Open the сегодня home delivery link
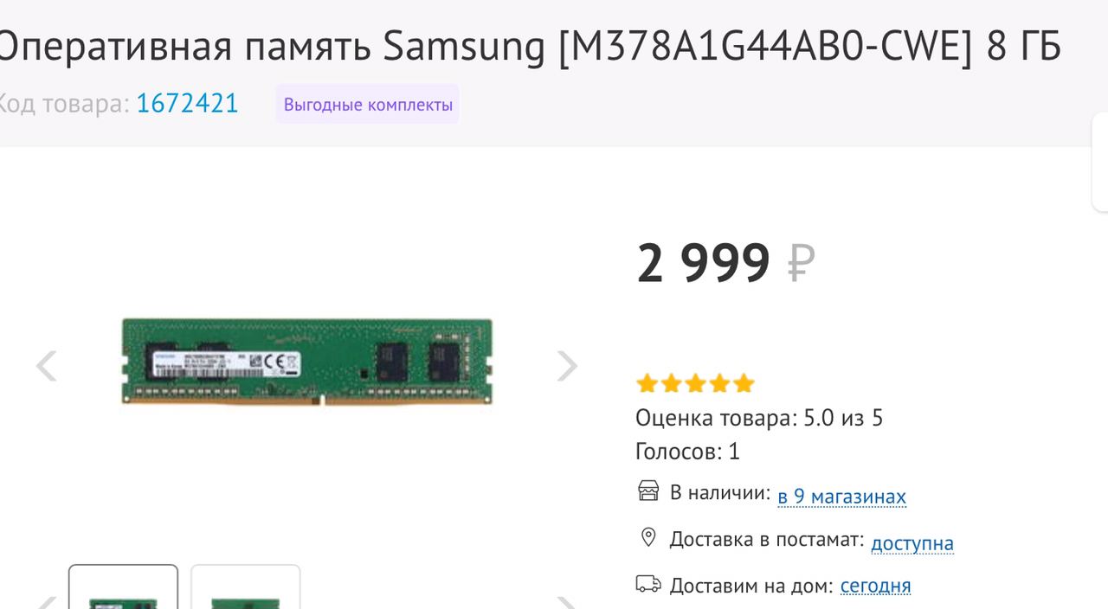The height and width of the screenshot is (609, 1108). point(875,586)
